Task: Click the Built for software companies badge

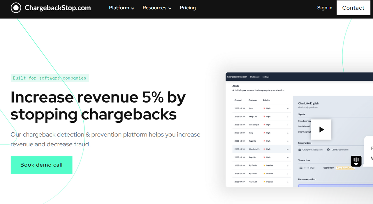Action: pos(50,78)
